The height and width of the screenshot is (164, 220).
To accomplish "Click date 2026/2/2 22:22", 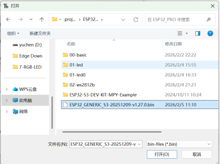I will tap(181, 55).
